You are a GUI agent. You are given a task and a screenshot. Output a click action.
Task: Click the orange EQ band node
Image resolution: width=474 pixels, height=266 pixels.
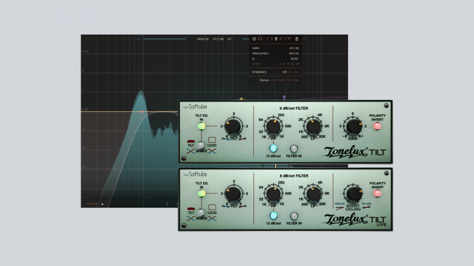[142, 111]
